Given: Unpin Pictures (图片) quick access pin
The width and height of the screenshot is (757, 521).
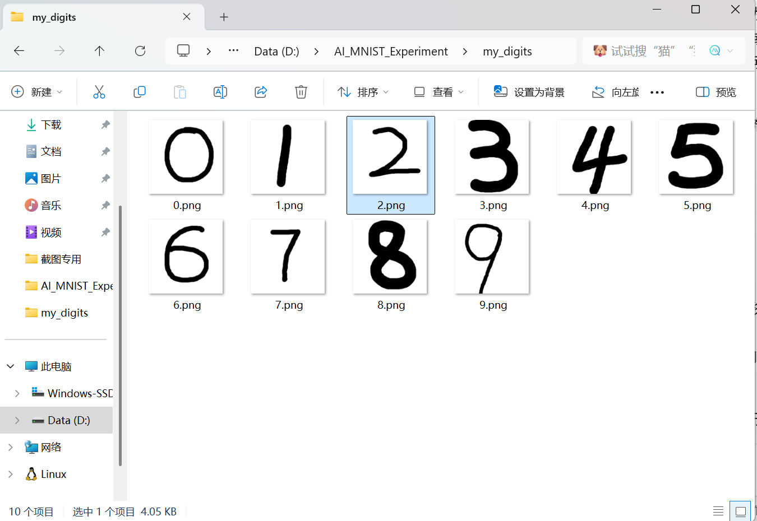Looking at the screenshot, I should pyautogui.click(x=105, y=178).
